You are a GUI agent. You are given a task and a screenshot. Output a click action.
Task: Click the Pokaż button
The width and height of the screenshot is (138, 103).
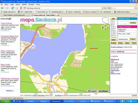132,39
